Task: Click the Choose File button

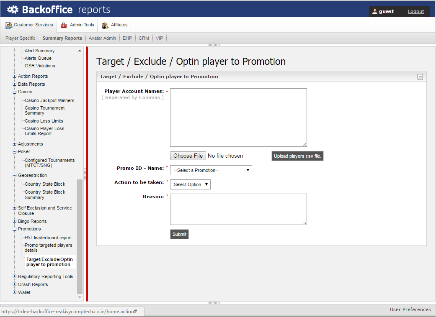Action: click(188, 156)
